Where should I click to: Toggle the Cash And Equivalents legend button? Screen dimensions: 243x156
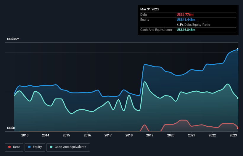coord(68,147)
